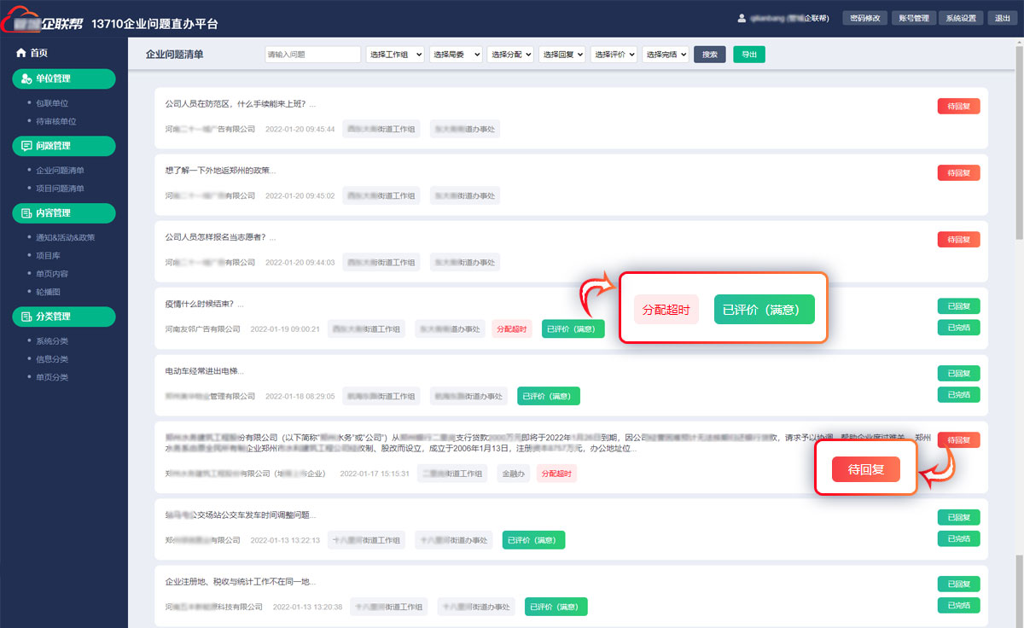Click the green 导出 button
The image size is (1024, 628).
click(x=748, y=55)
